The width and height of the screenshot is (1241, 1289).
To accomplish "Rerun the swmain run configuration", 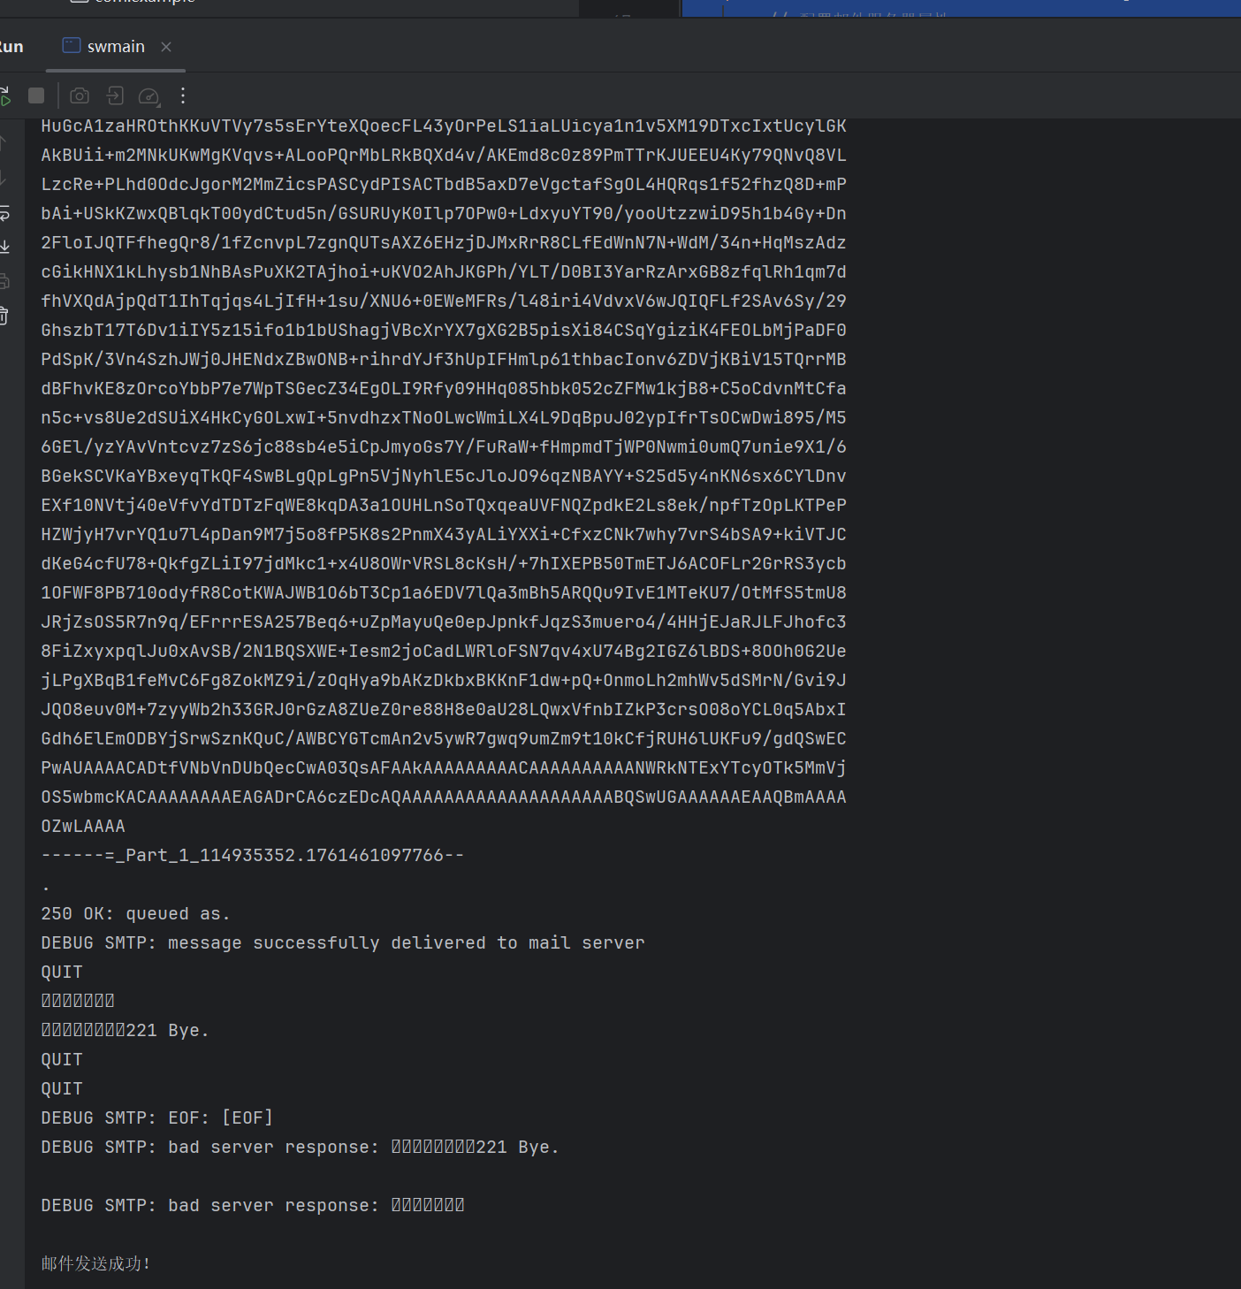I will (4, 95).
